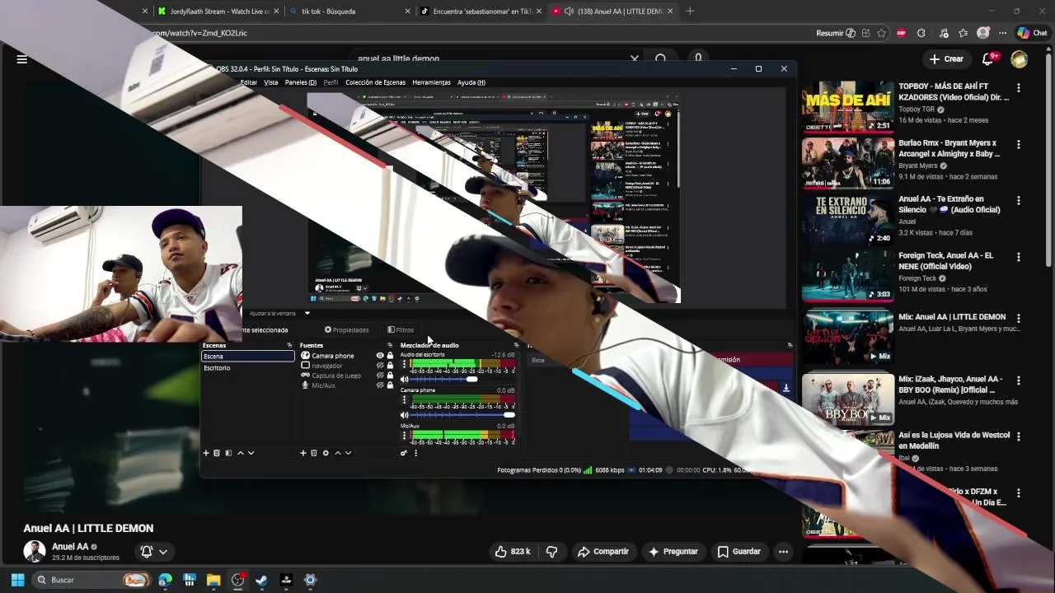
Task: Show the navegador source with its eye
Action: pyautogui.click(x=380, y=366)
